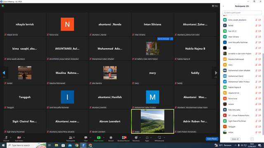Screen dimensions: 264x148
Task: Click the participants list scrollbar
Action: pos(263,94)
